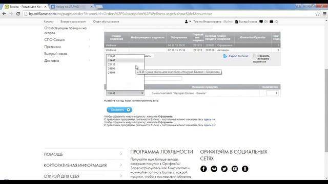This screenshot has height=184, width=328.
Task: Open Oriflame Odnoklassniki page icon
Action: pyautogui.click(x=245, y=169)
